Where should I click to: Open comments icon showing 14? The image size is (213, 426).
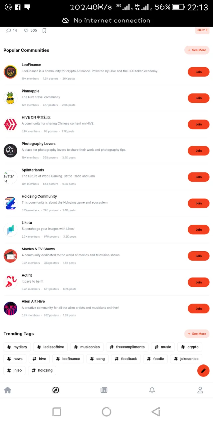point(9,31)
